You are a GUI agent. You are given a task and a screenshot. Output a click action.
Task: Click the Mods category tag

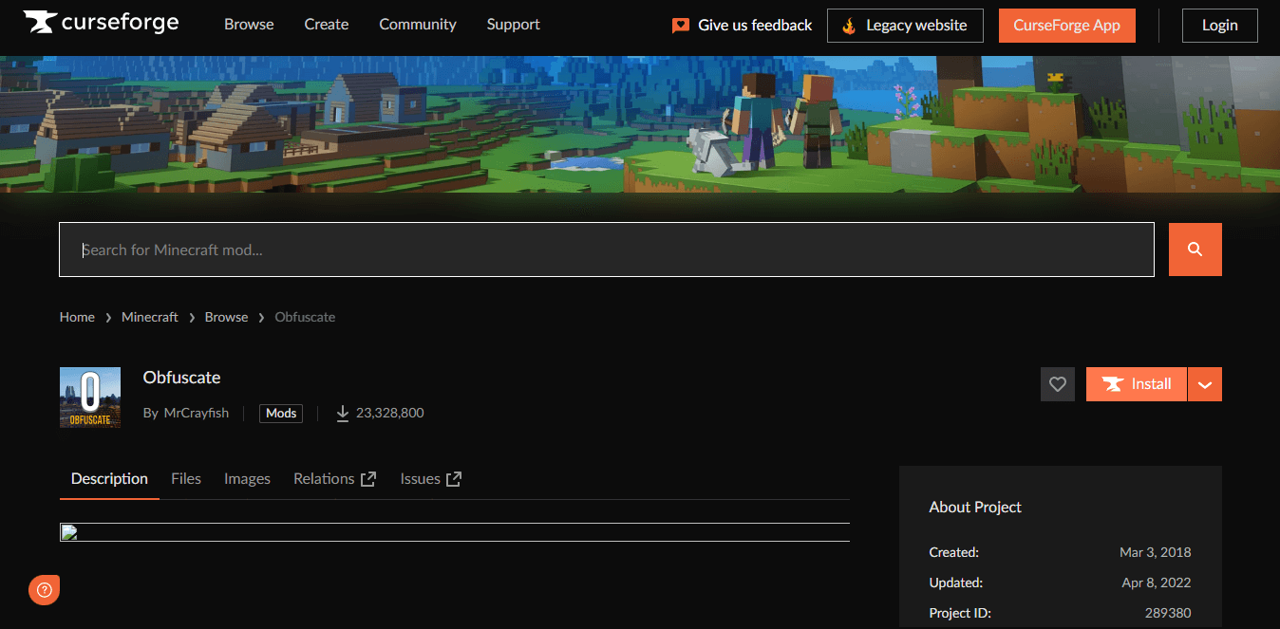pyautogui.click(x=281, y=413)
